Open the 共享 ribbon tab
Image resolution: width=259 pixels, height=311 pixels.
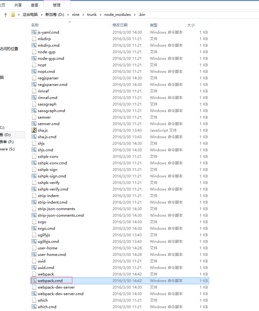click(x=18, y=5)
